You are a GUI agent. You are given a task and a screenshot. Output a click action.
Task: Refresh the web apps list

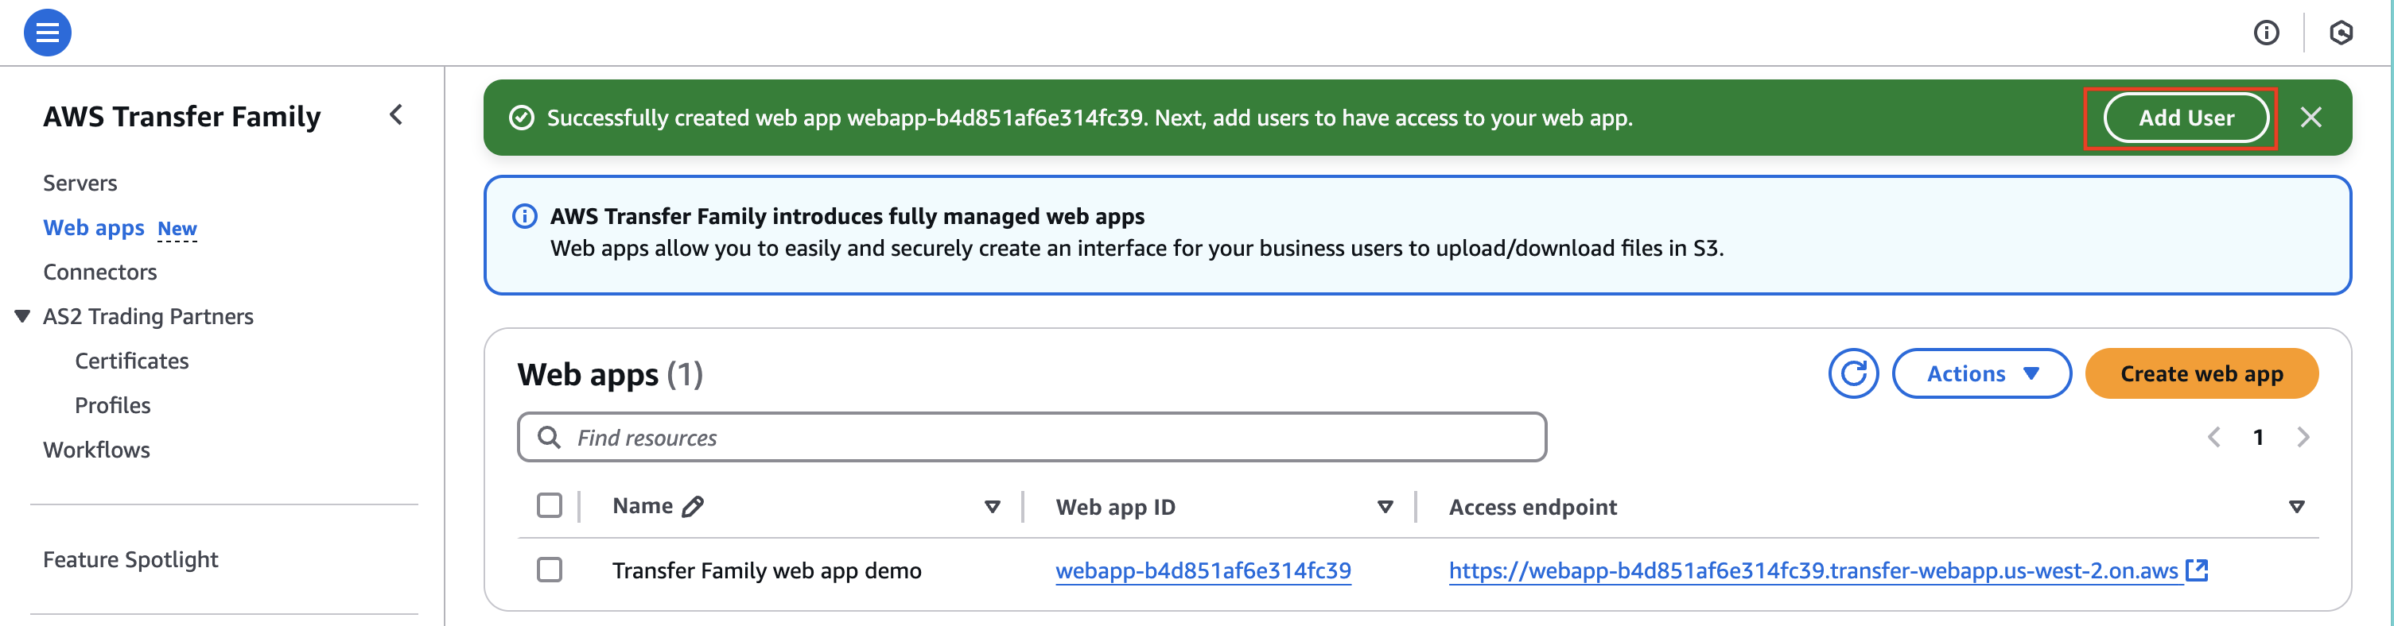1853,373
